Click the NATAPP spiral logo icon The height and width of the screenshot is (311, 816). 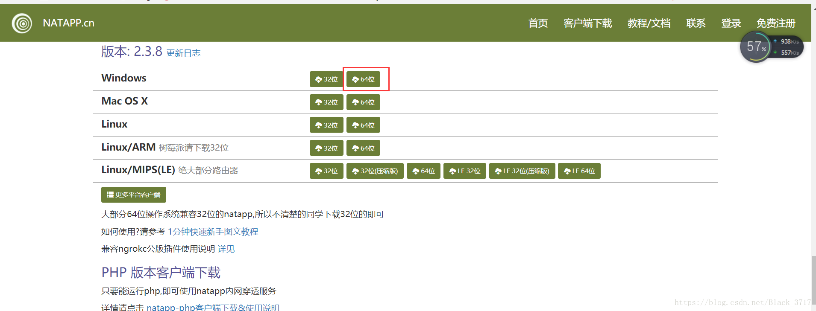(x=22, y=23)
